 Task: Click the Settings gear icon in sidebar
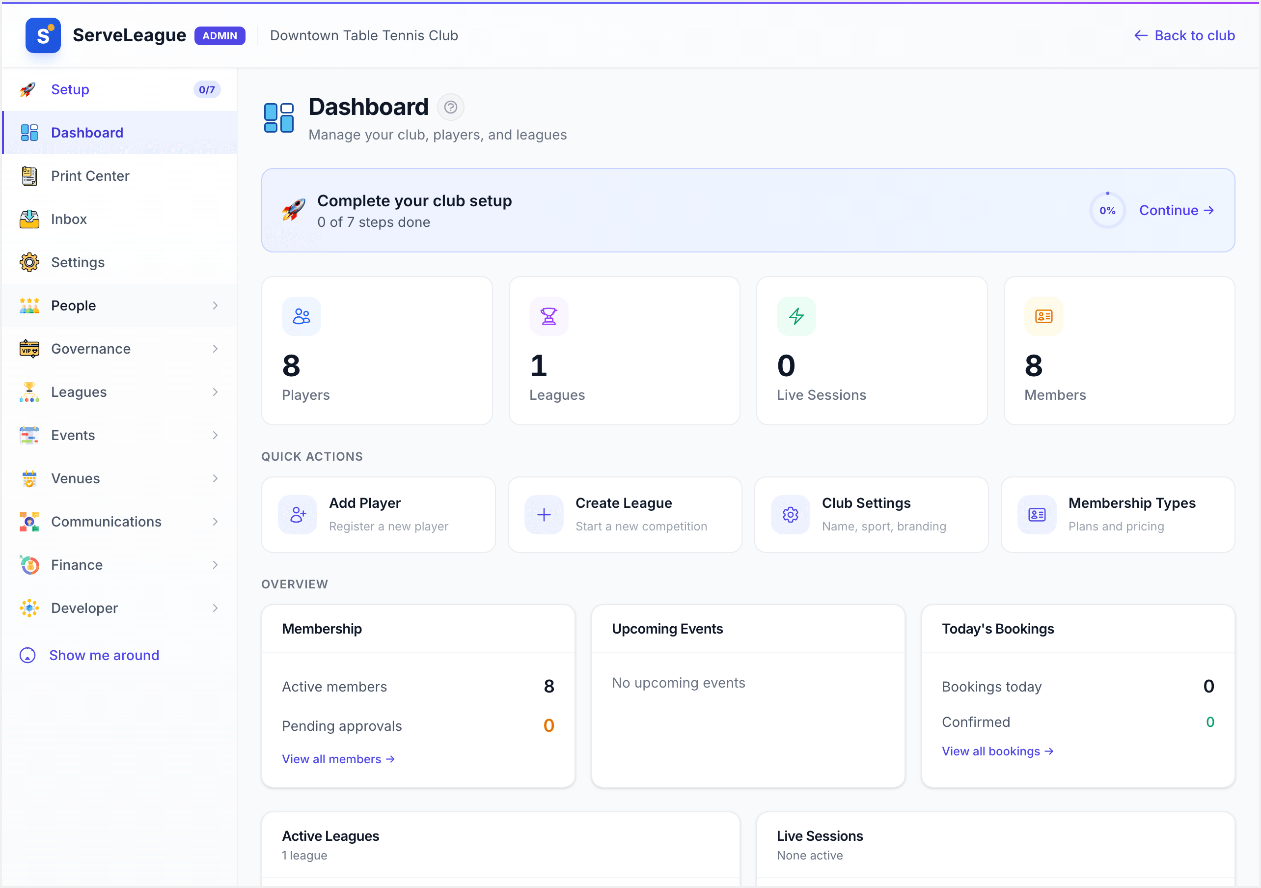tap(29, 263)
